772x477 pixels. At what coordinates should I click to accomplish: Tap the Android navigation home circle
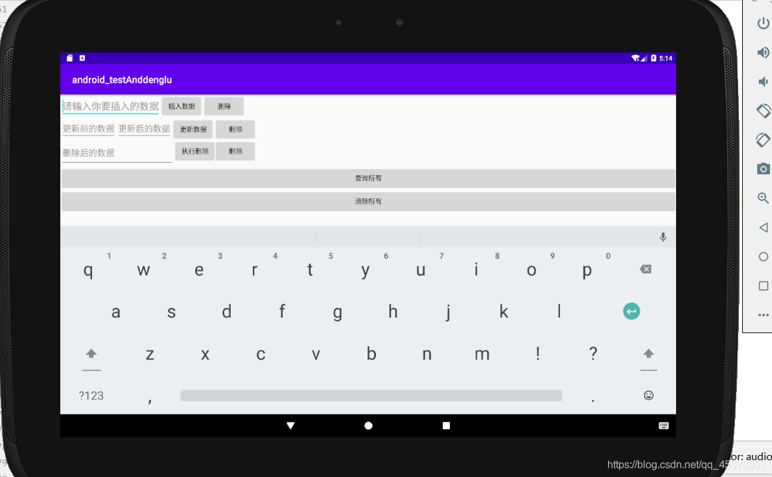coord(368,426)
